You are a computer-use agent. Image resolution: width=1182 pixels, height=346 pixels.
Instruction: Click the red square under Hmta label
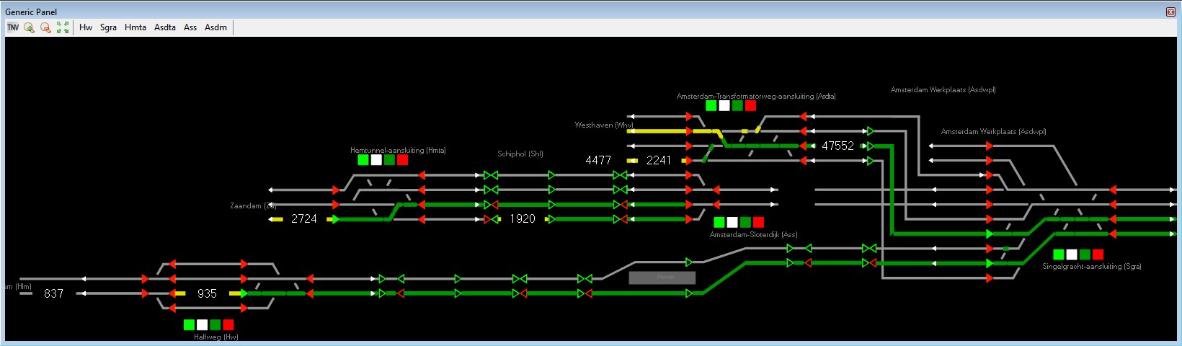coord(402,160)
